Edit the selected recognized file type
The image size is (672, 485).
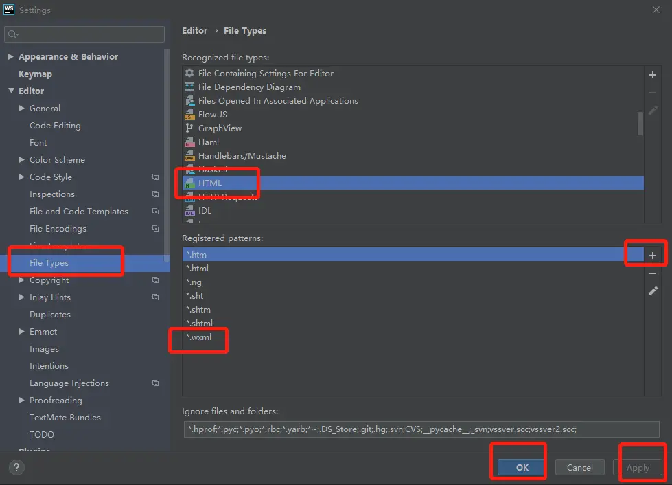[652, 111]
